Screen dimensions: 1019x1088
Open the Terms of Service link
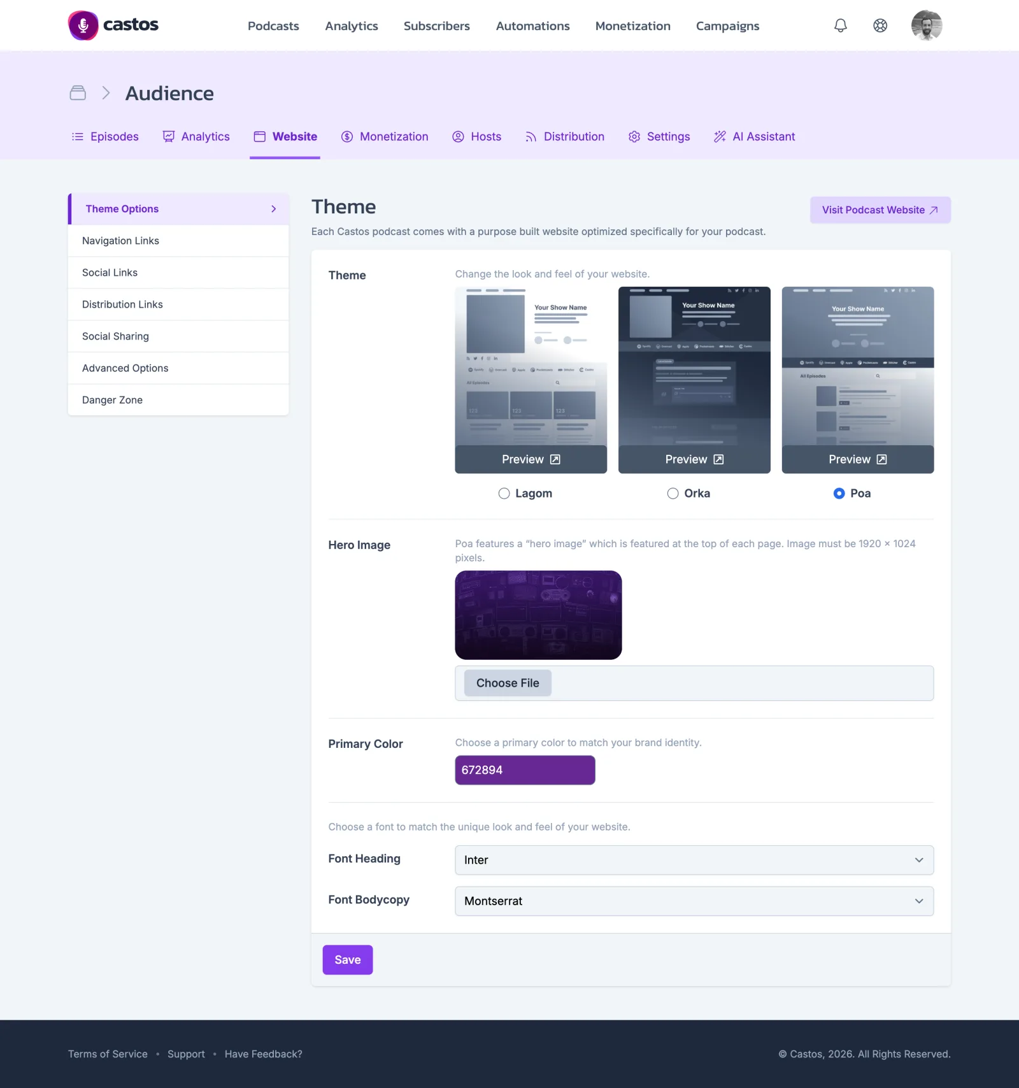(108, 1054)
